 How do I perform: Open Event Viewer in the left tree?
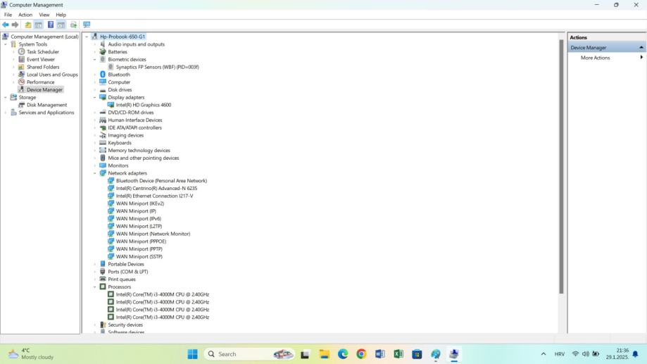click(41, 59)
